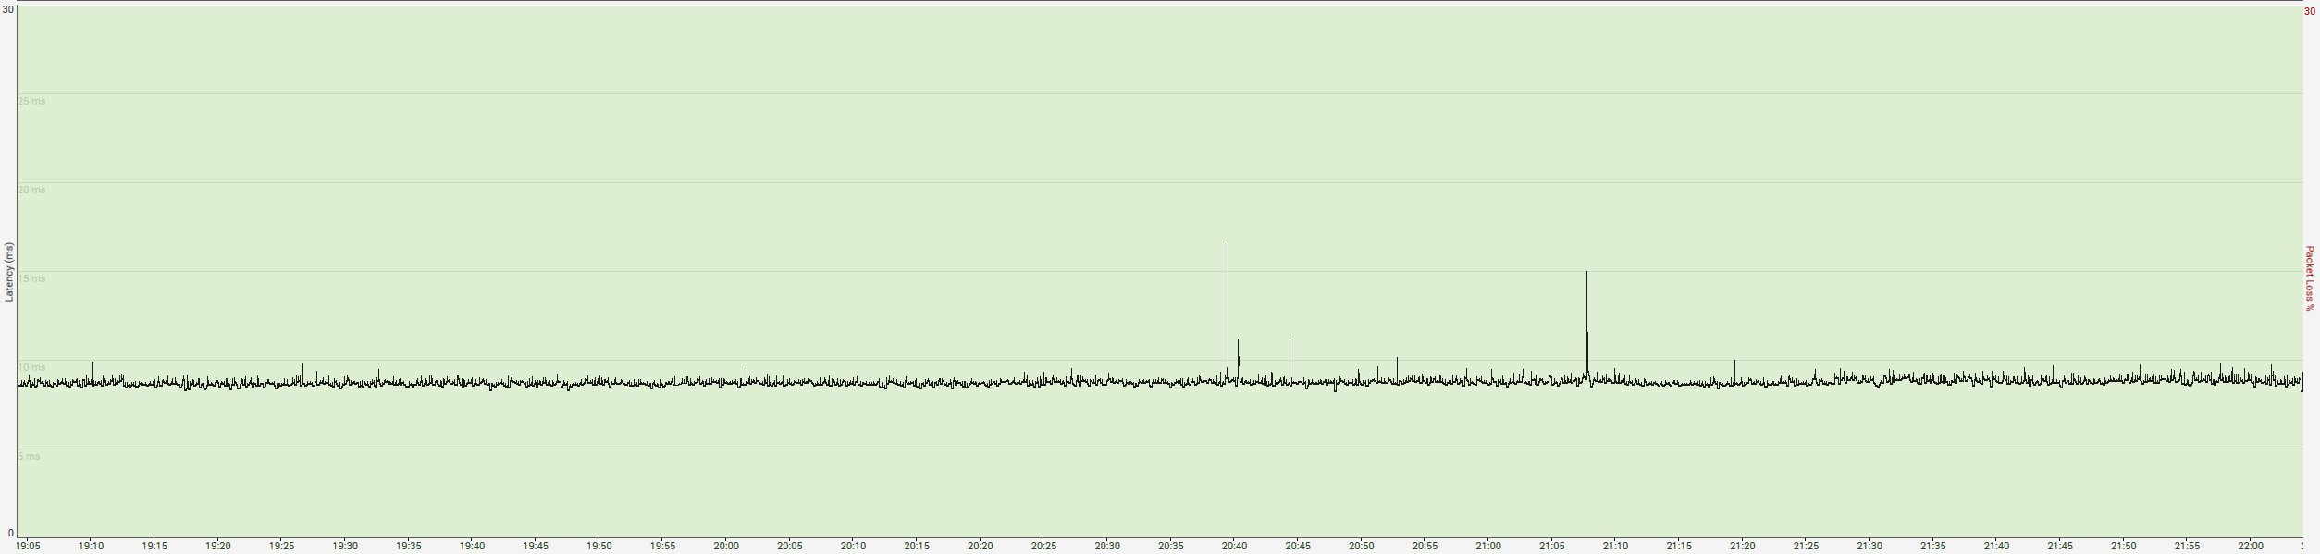Click the 19:40 time label
Viewport: 2320px width, 554px height.
(x=472, y=546)
